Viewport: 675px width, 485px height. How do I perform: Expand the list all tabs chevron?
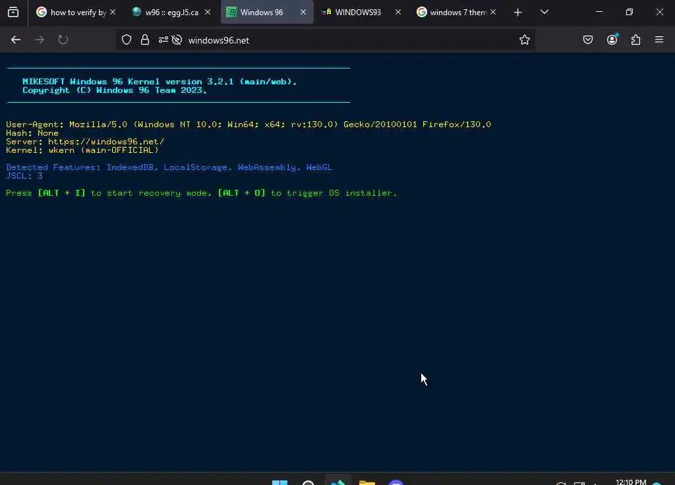pyautogui.click(x=544, y=12)
